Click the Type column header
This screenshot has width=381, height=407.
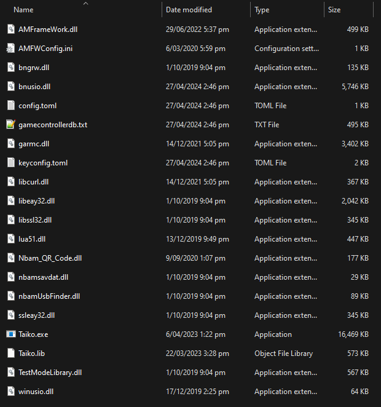[262, 10]
